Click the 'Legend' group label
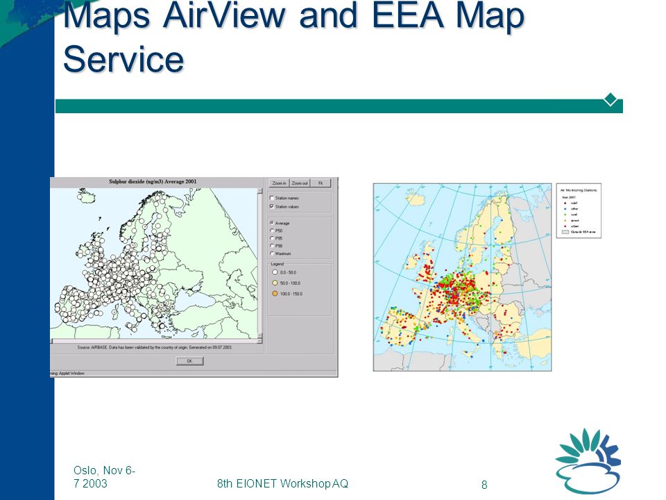The height and width of the screenshot is (500, 666). click(x=277, y=264)
